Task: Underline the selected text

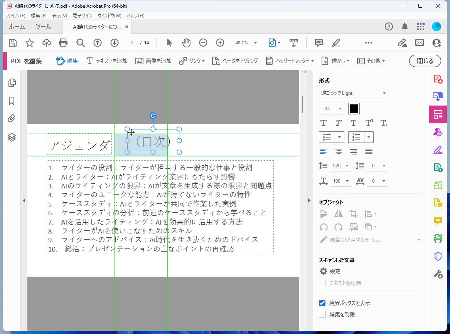Action: click(x=353, y=123)
